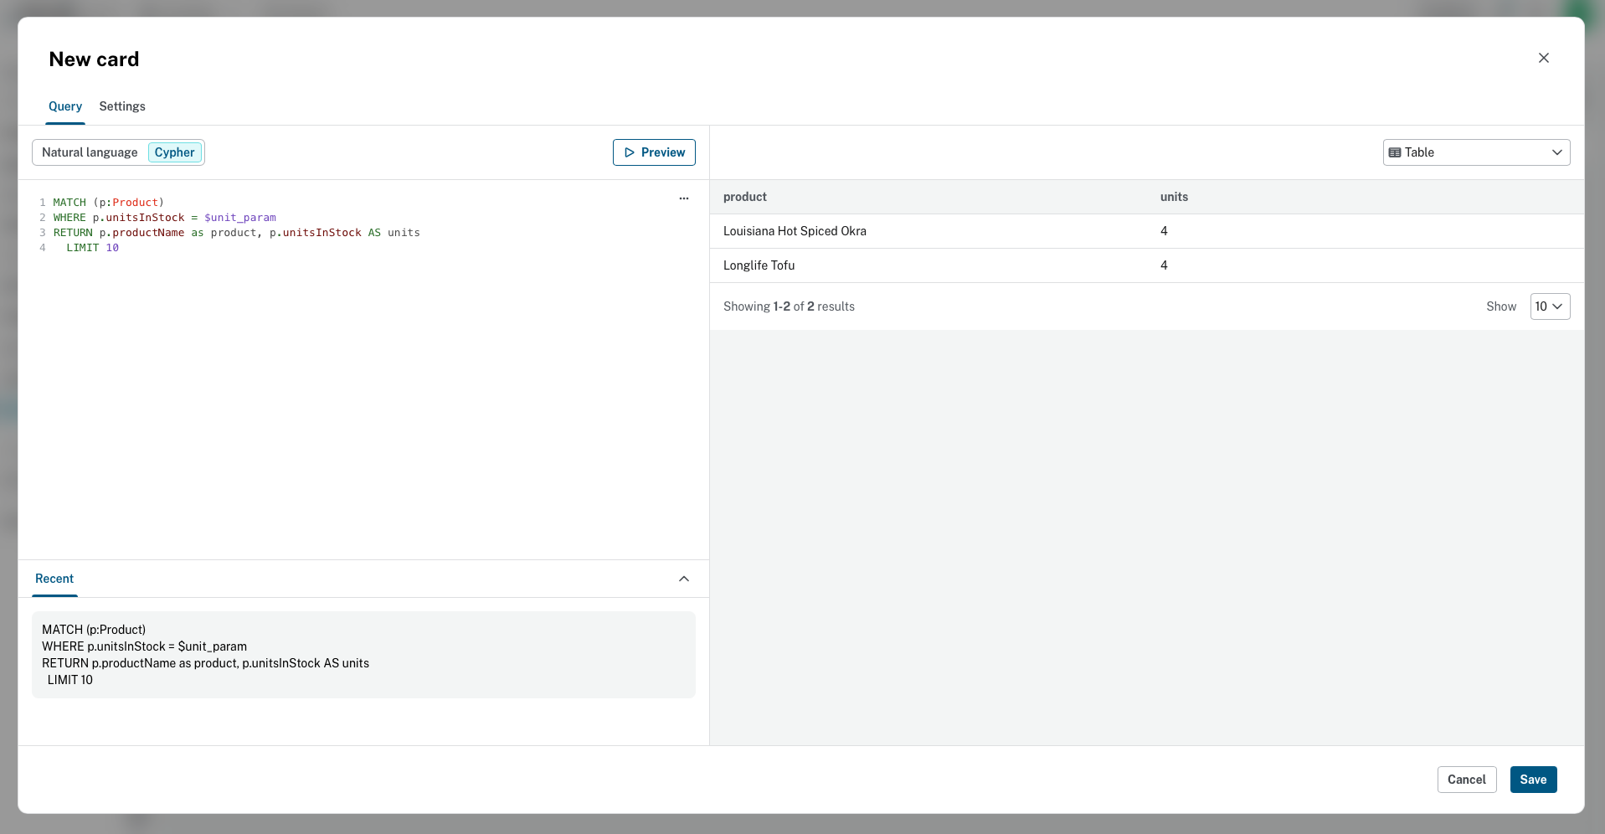Click inside the Cypher code editor
The width and height of the screenshot is (1605, 834).
point(363,377)
